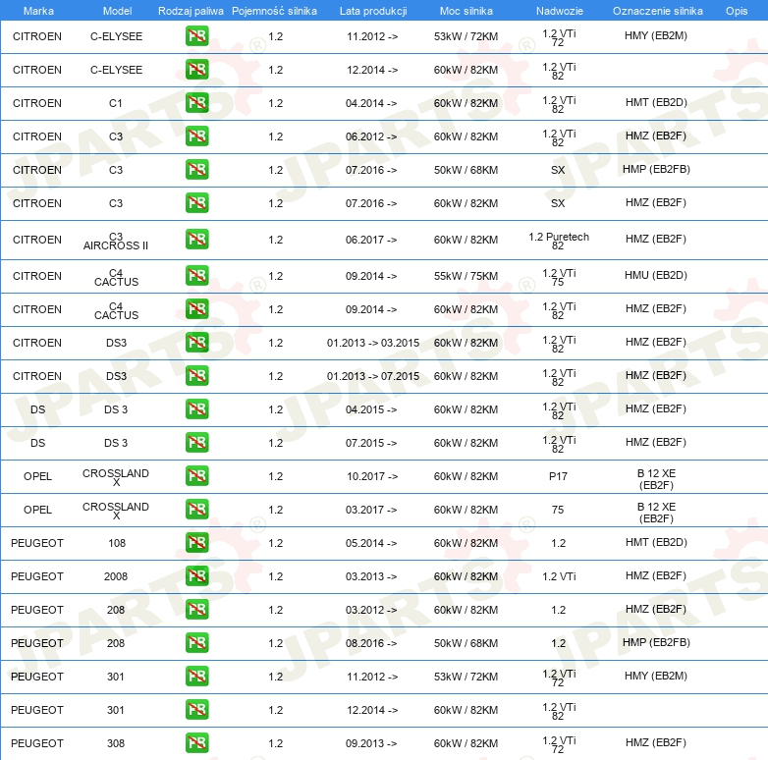Click the fuel icon for DS 3 from 04.2015
The height and width of the screenshot is (760, 768).
196,408
